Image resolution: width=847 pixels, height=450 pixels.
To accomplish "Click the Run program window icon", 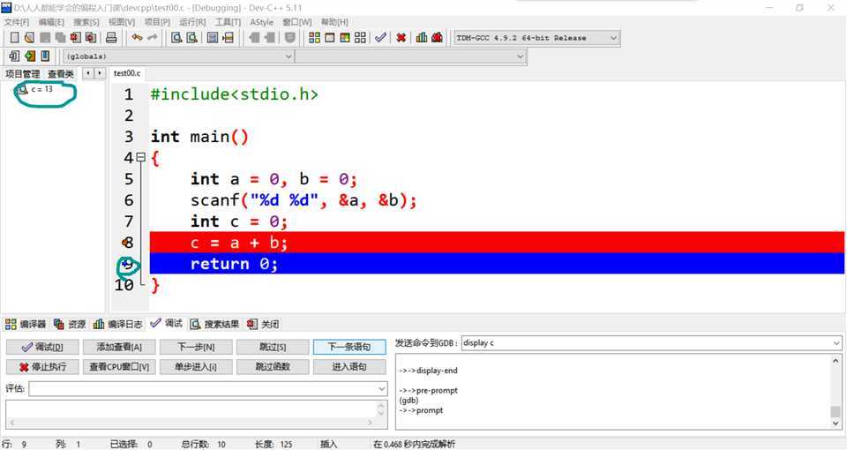I will [x=329, y=37].
